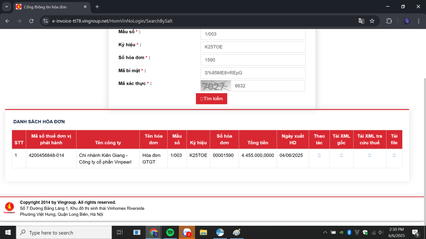Image resolution: width=426 pixels, height=239 pixels.
Task: Open Spotify from the taskbar
Action: 170,232
